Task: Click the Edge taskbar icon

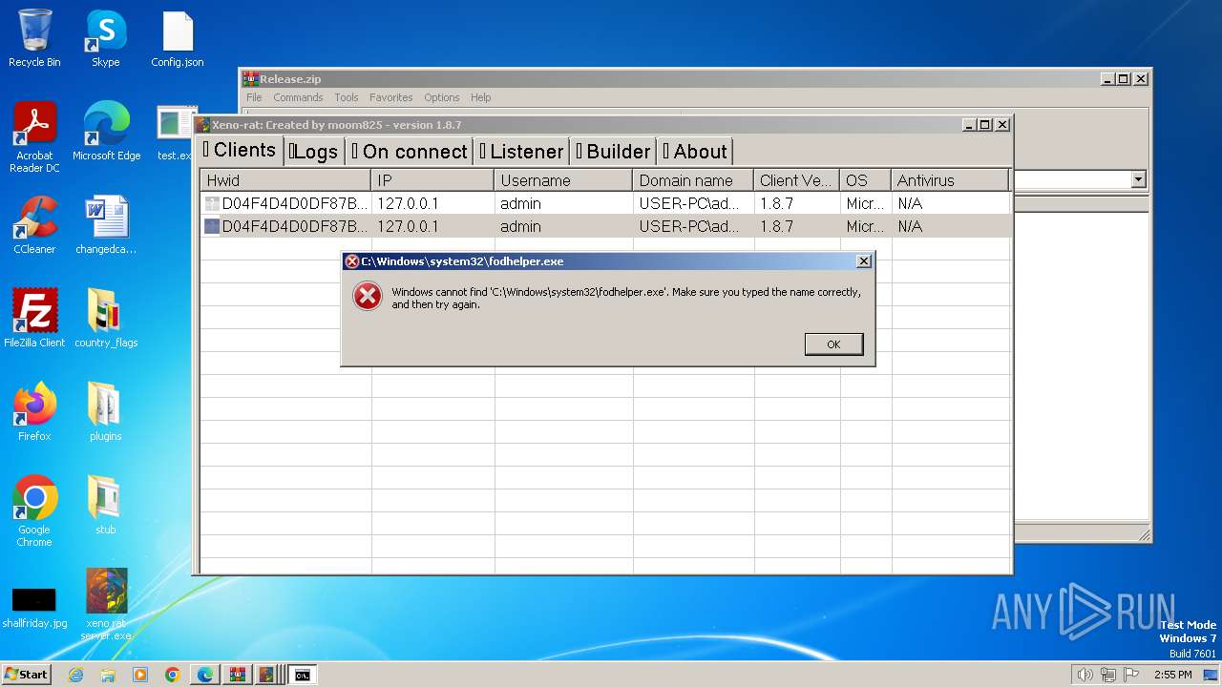Action: [x=205, y=675]
